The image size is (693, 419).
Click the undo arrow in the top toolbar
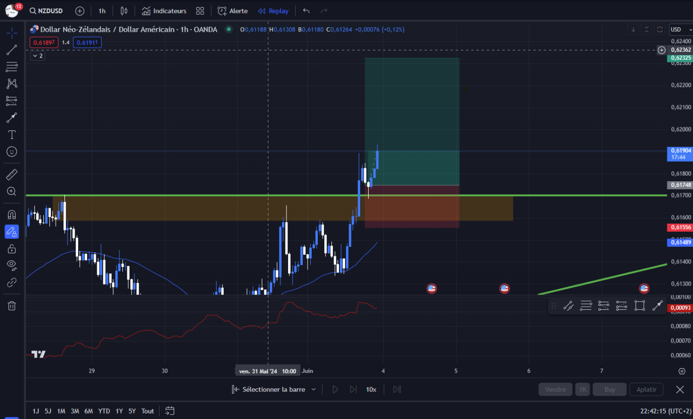pyautogui.click(x=306, y=10)
